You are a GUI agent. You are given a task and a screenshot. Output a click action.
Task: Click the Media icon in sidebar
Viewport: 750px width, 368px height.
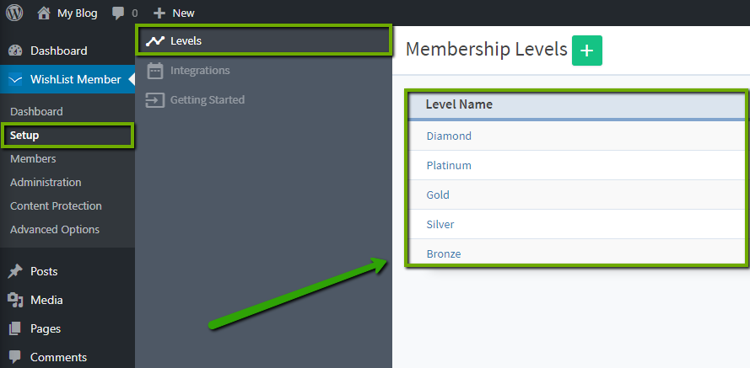pos(15,300)
